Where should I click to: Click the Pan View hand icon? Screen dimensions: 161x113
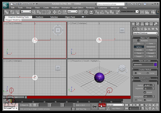click(150, 108)
